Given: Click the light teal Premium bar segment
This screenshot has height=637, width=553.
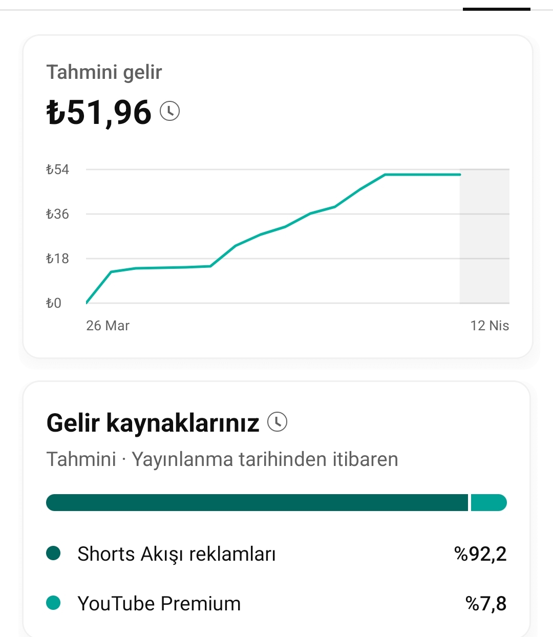Looking at the screenshot, I should pos(488,503).
